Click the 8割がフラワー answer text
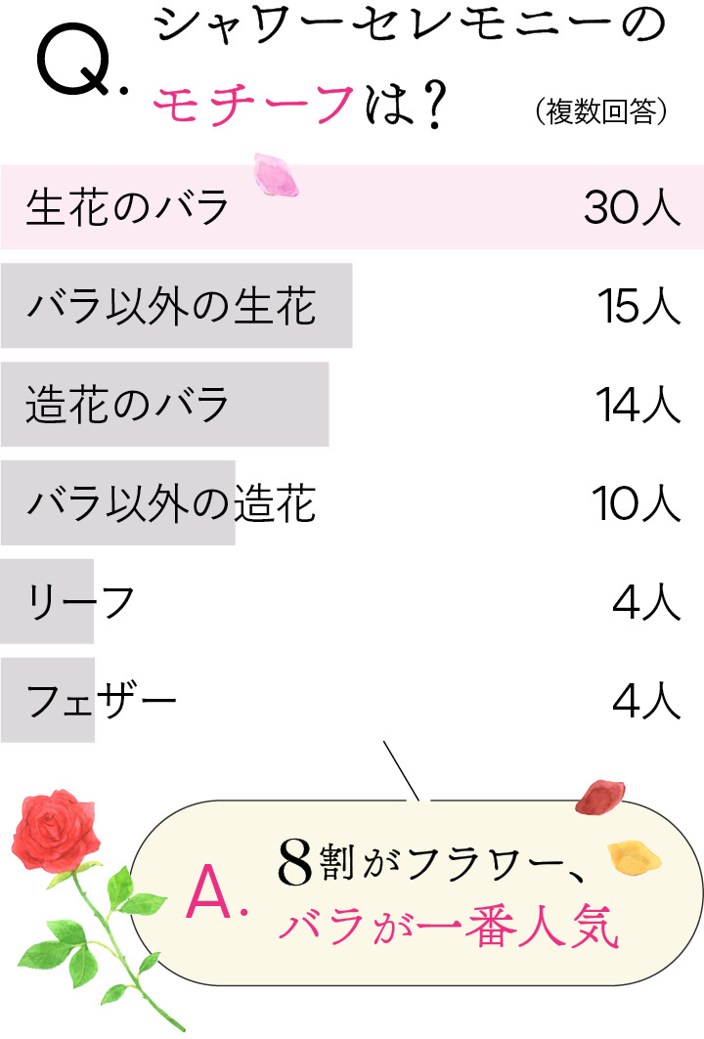 click(434, 863)
